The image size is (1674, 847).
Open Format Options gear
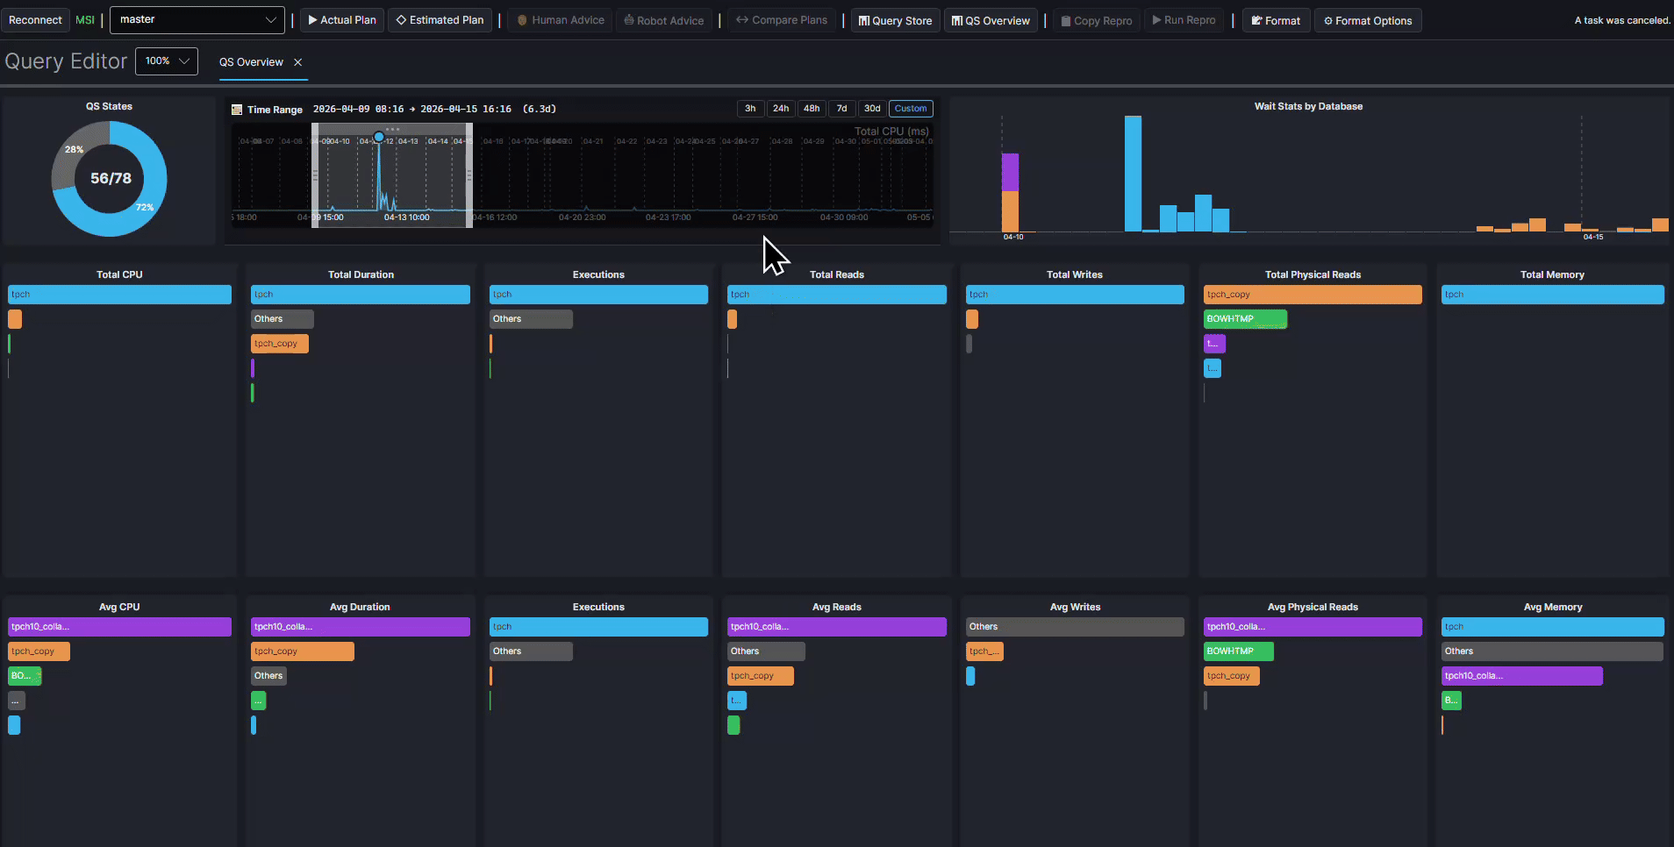coord(1368,20)
